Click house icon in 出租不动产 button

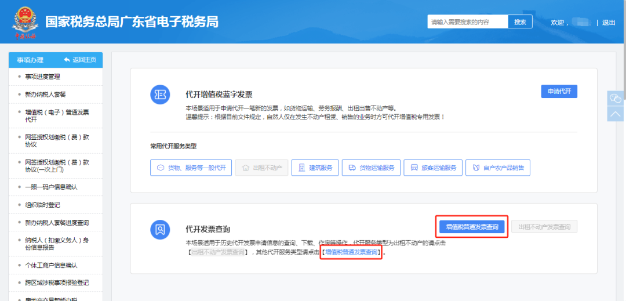(x=246, y=168)
